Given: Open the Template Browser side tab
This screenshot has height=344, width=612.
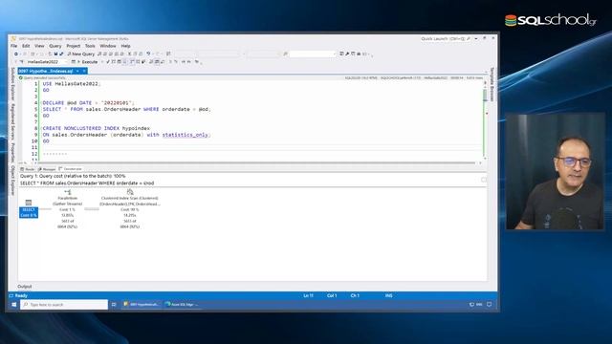Looking at the screenshot, I should 492,84.
